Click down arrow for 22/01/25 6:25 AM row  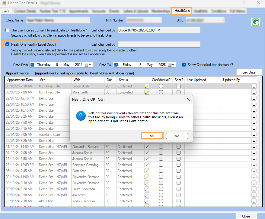click(x=254, y=141)
